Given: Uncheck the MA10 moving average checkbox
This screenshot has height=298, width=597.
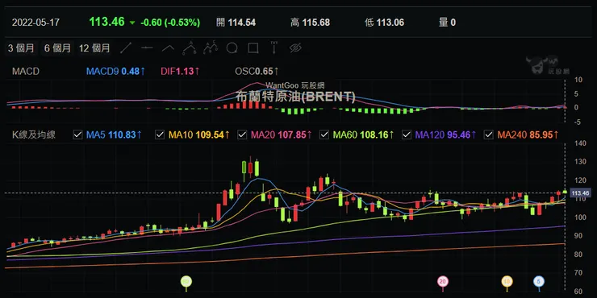Looking at the screenshot, I should tap(160, 135).
